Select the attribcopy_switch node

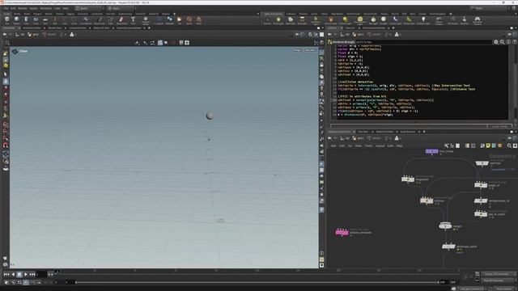(x=448, y=247)
